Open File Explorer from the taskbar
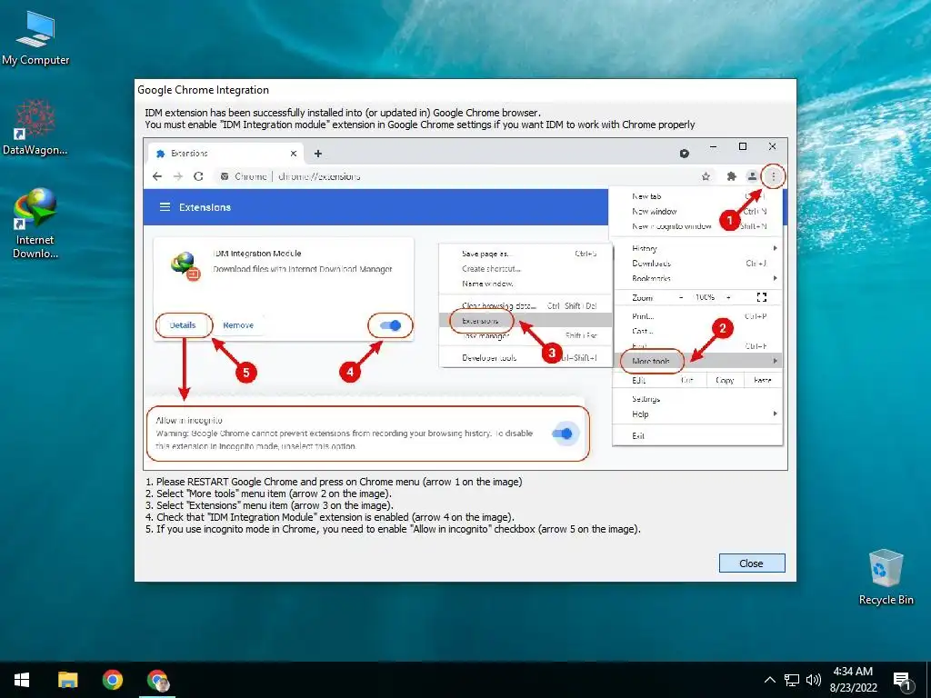 [67, 680]
